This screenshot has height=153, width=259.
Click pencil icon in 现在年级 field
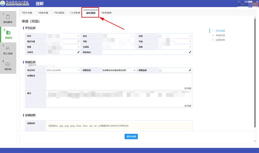[x=78, y=41]
